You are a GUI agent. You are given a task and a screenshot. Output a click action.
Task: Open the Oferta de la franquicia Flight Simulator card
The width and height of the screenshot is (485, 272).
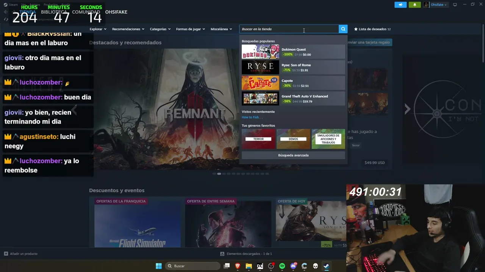(137, 223)
